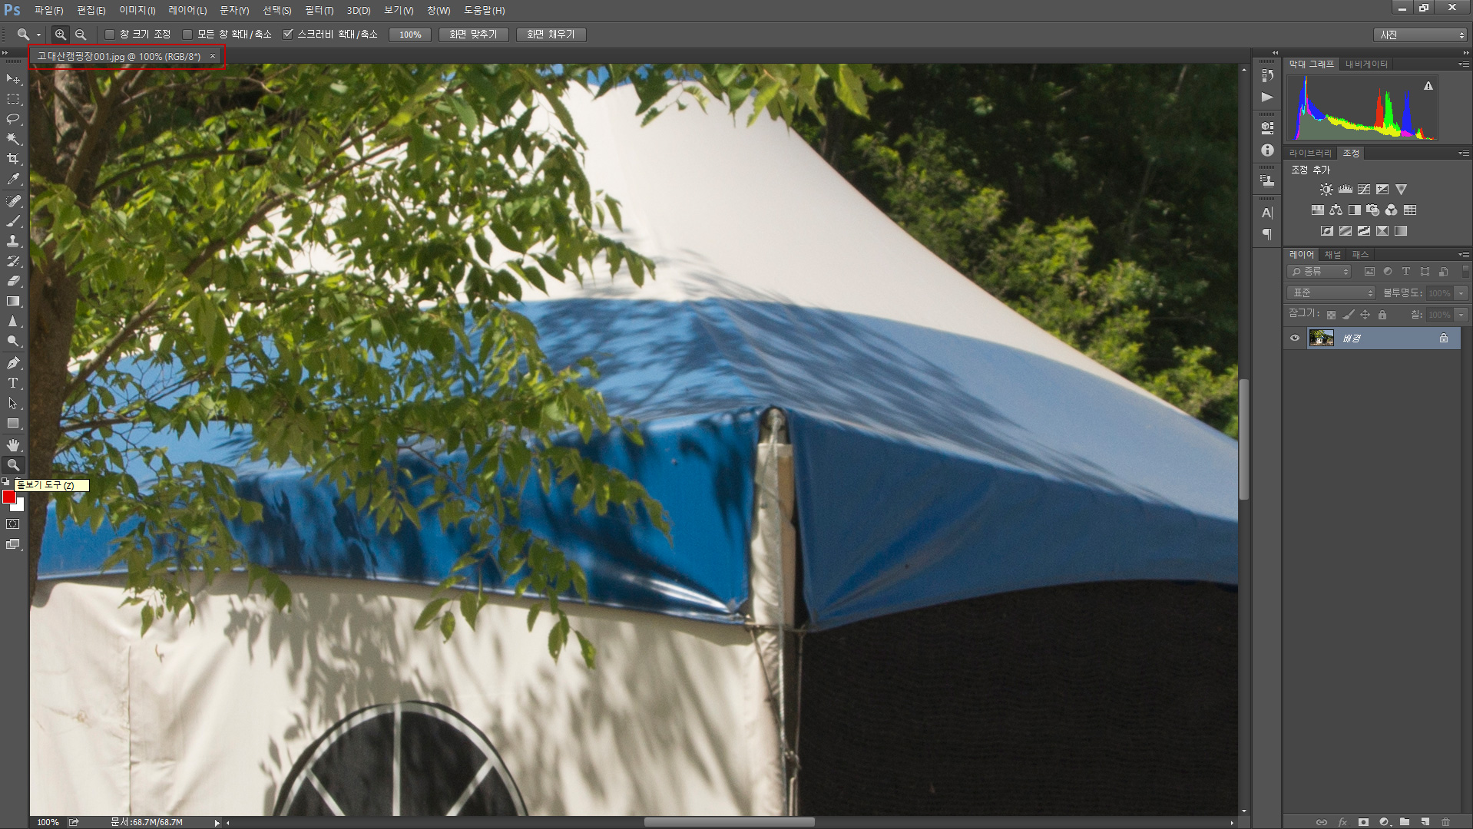
Task: Select the Healing Brush tool
Action: point(13,201)
